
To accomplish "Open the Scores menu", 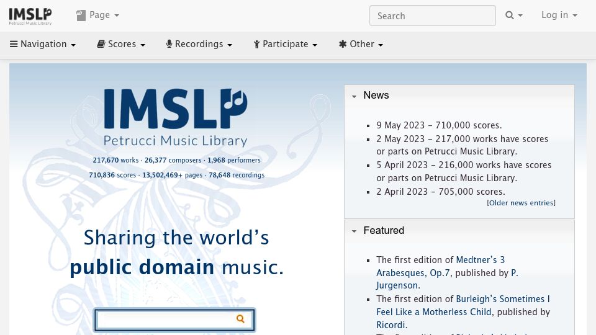I will coord(121,44).
